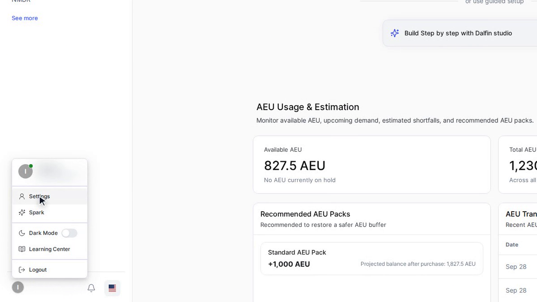Image resolution: width=537 pixels, height=302 pixels.
Task: Open Spark from the user menu
Action: (x=50, y=213)
